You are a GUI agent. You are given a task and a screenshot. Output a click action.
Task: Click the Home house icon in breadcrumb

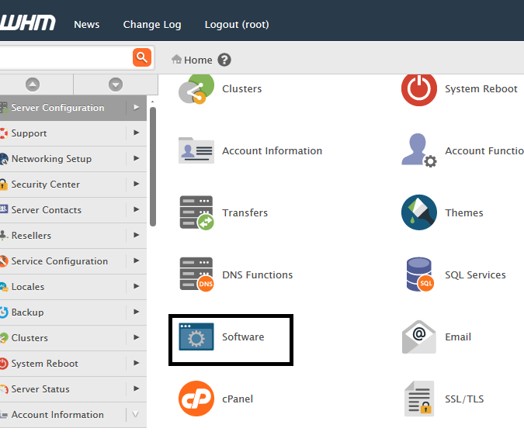coord(176,60)
